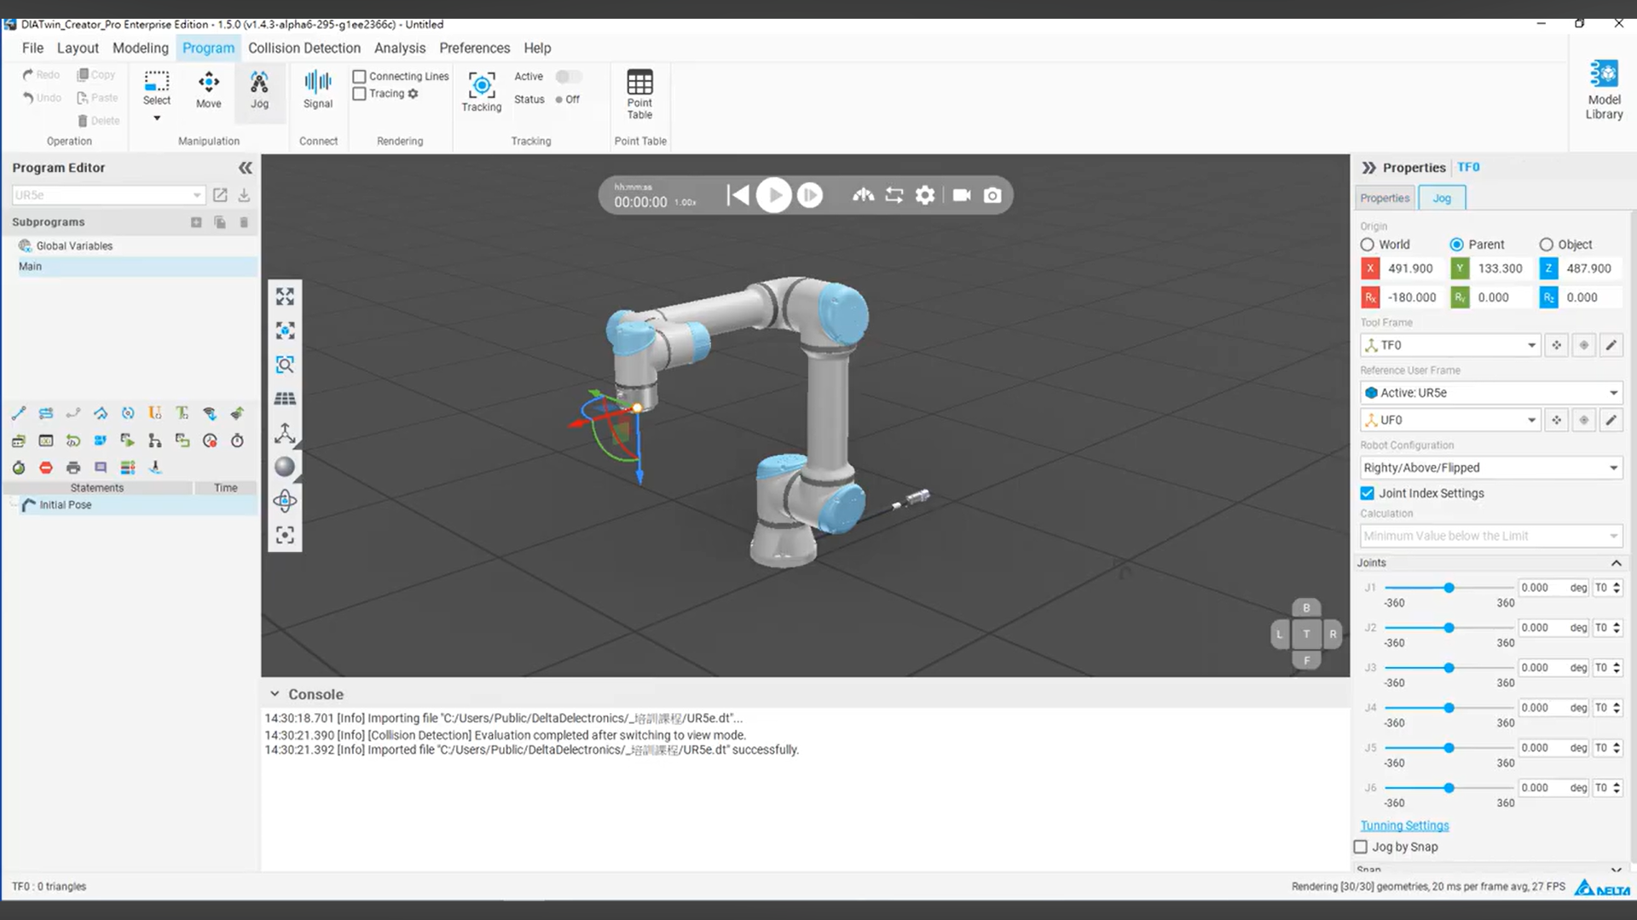Image resolution: width=1637 pixels, height=920 pixels.
Task: Edit the UF0 user frame
Action: tap(1611, 420)
